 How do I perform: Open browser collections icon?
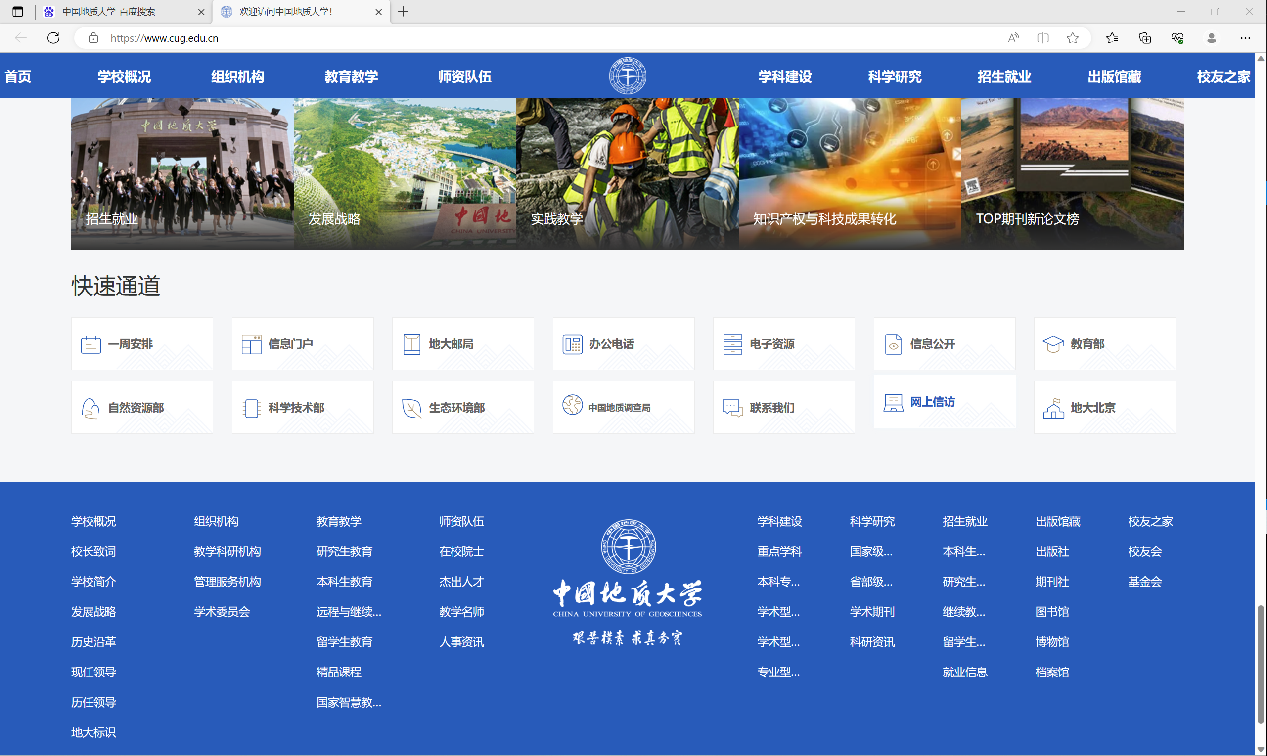pos(1145,38)
